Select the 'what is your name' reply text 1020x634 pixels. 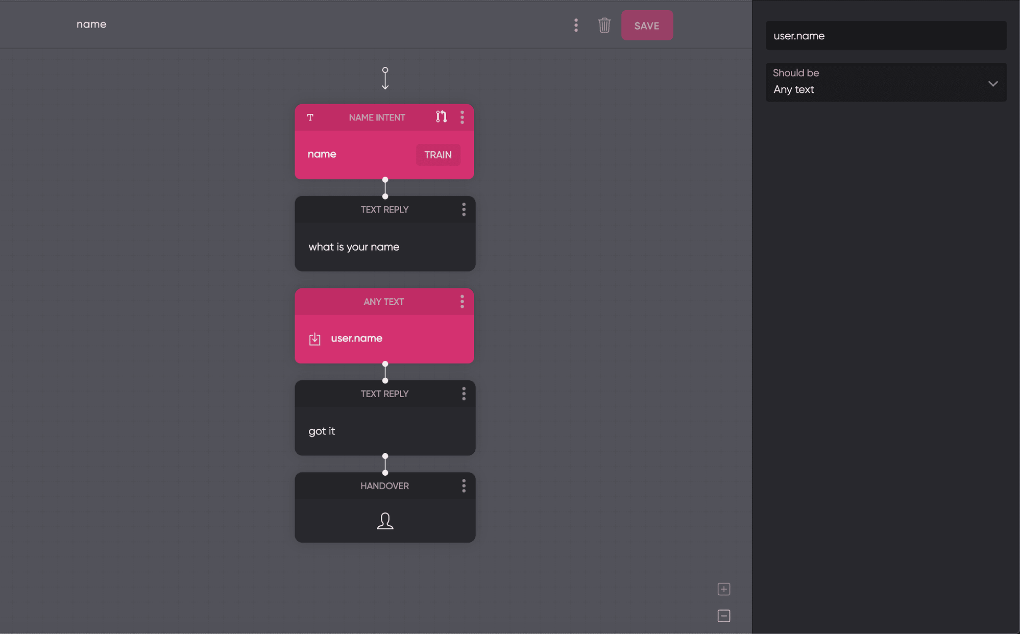pos(354,247)
